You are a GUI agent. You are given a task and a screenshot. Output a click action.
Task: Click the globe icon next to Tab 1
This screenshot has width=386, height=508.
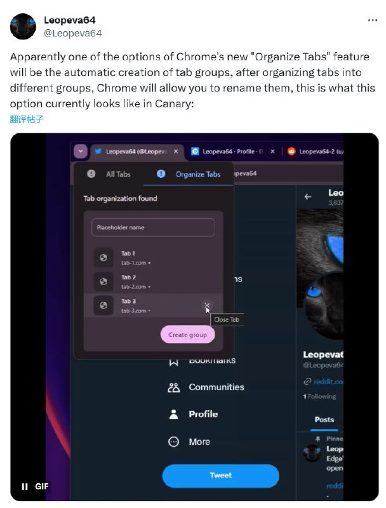tap(103, 258)
